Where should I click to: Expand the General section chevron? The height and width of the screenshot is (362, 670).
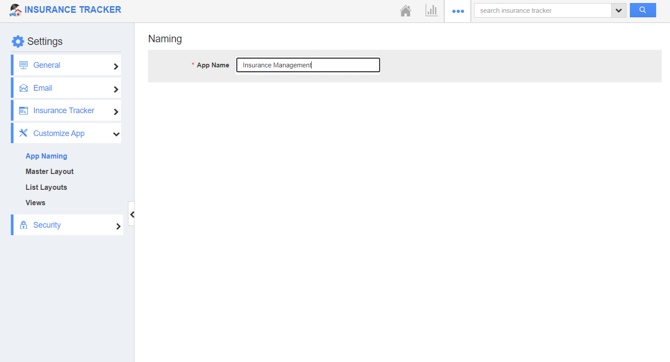click(116, 66)
